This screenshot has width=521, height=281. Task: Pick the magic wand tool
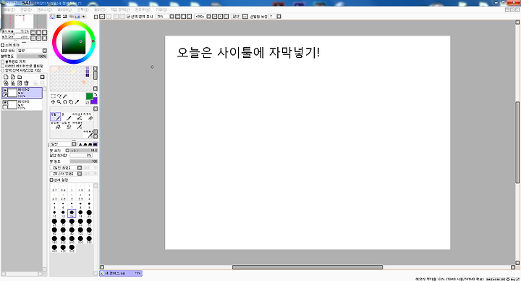coord(65,96)
